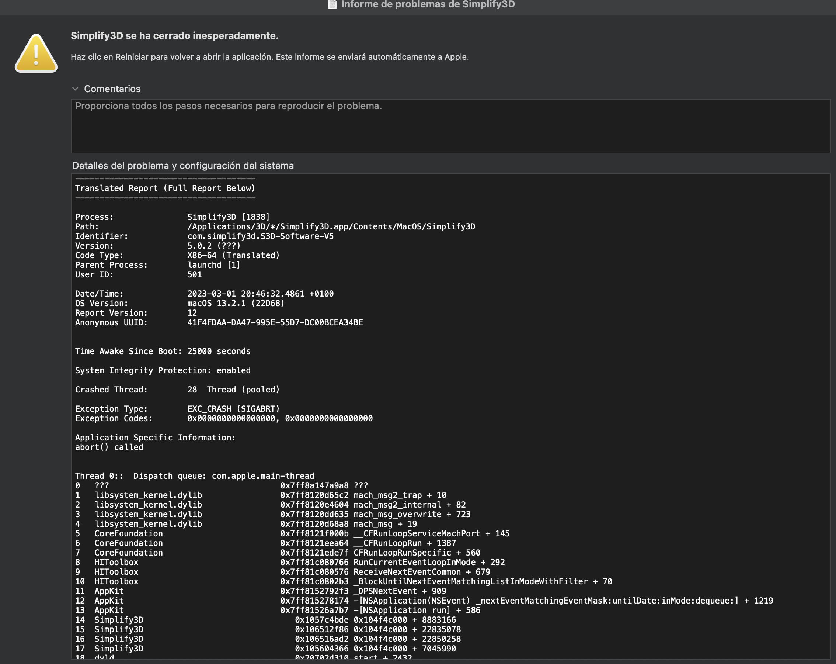The width and height of the screenshot is (836, 664).
Task: Click the OS Version macOS 13.2.1 text
Action: tap(236, 304)
